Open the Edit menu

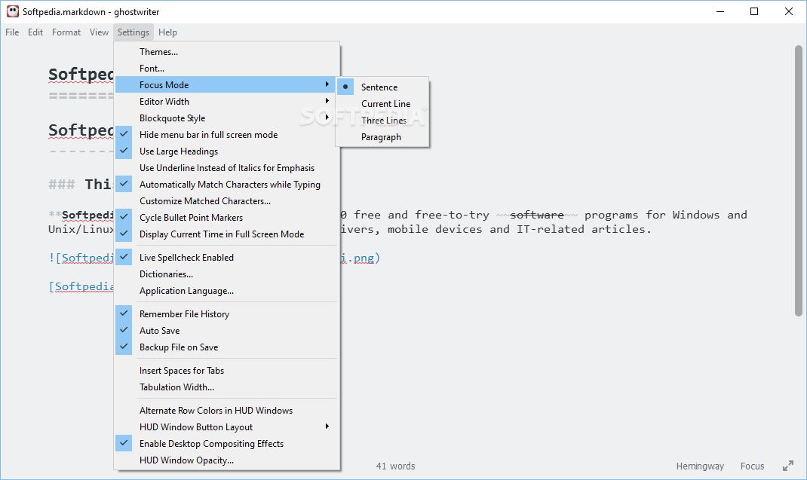tap(35, 32)
